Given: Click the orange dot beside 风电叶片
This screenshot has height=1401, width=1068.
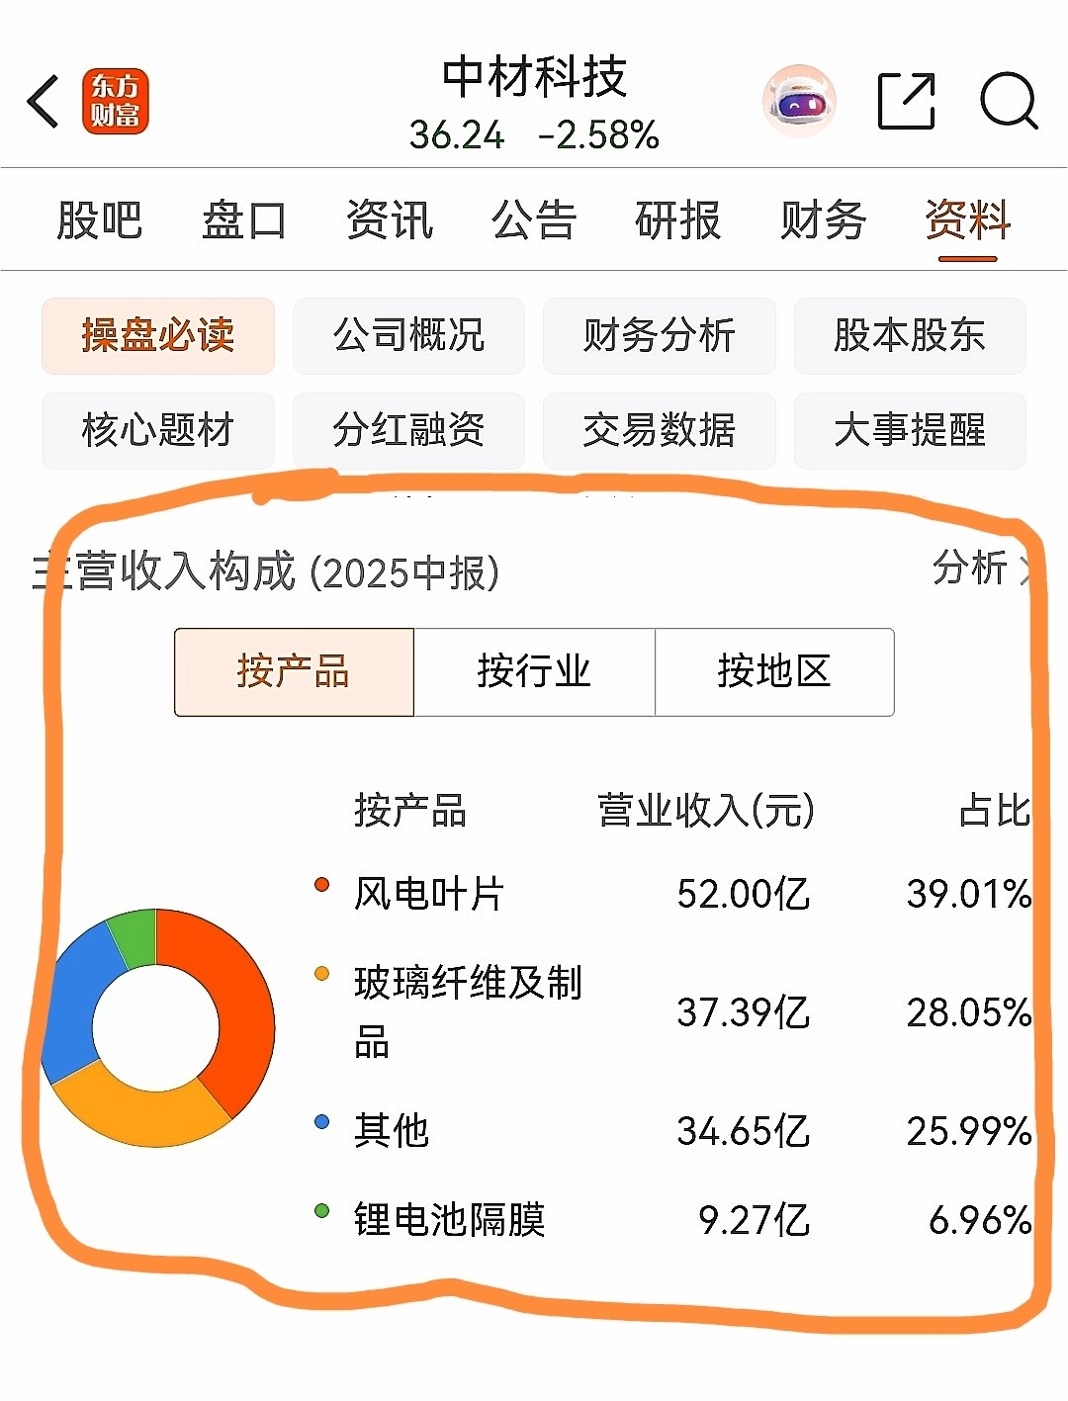Looking at the screenshot, I should click(321, 885).
